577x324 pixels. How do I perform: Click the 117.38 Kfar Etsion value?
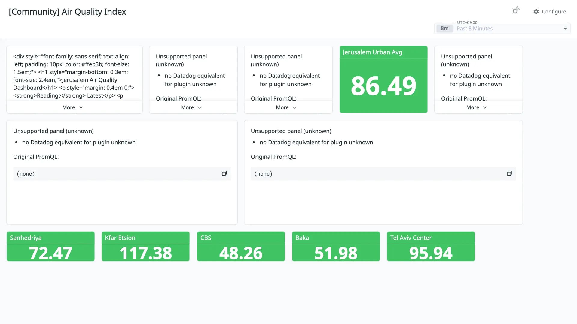point(145,253)
